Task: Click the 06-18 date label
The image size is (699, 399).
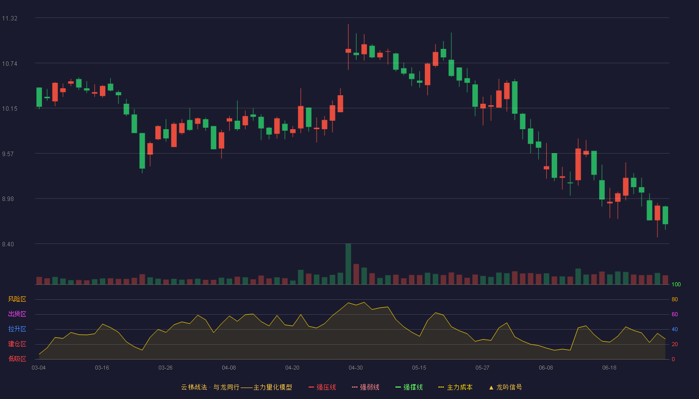Action: pos(609,368)
